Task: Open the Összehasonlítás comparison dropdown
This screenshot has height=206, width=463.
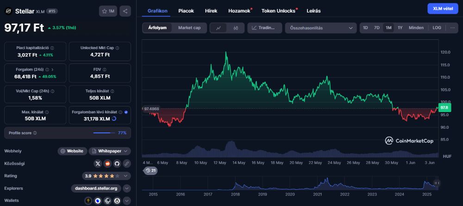Action: [x=320, y=28]
